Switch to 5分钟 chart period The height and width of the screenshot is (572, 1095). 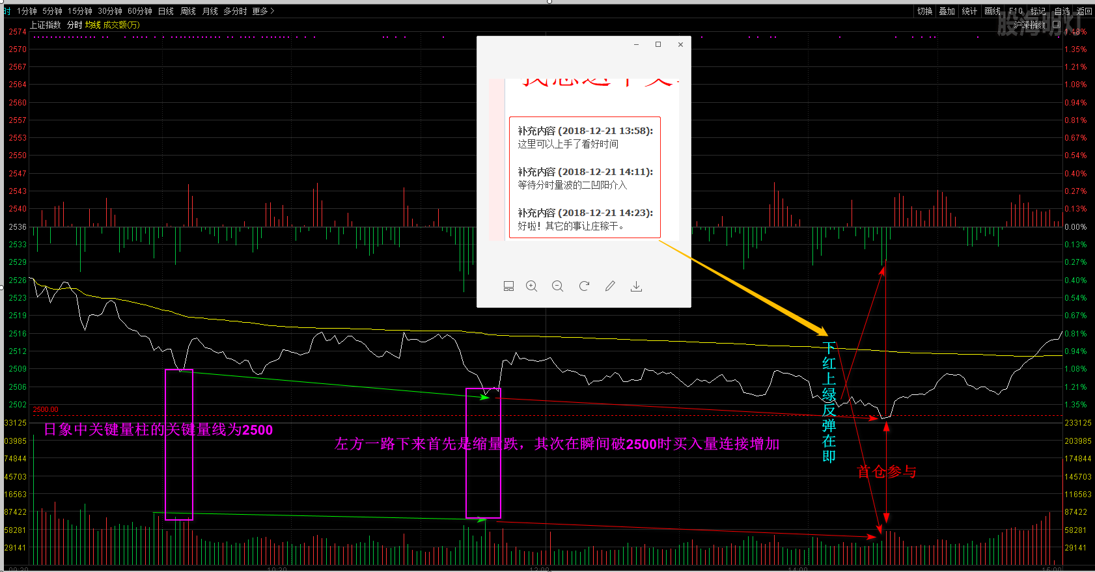coord(52,11)
